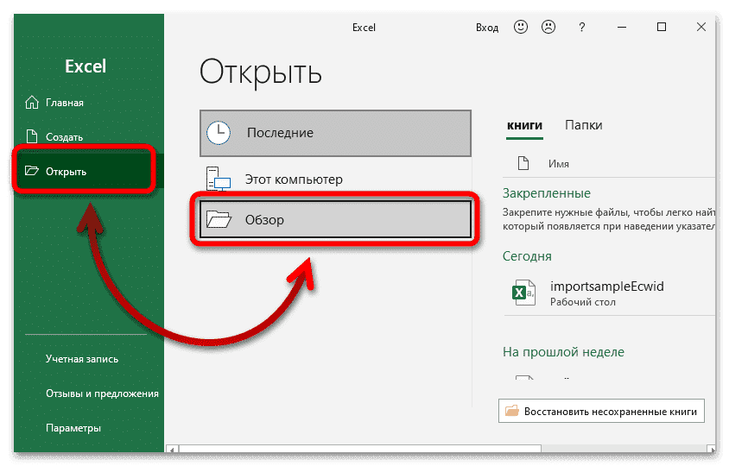This screenshot has width=729, height=466.
Task: Click the open folder icon beside Открыть
Action: [32, 171]
